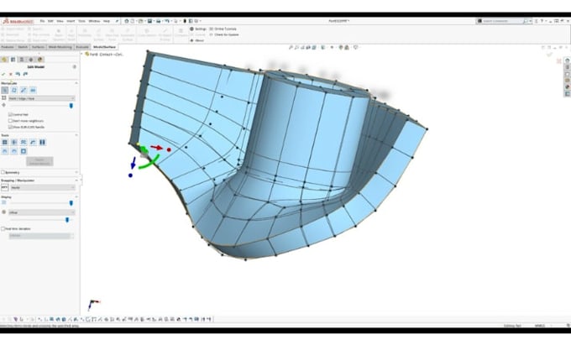Open the View menu
This screenshot has width=571, height=345.
coord(60,21)
